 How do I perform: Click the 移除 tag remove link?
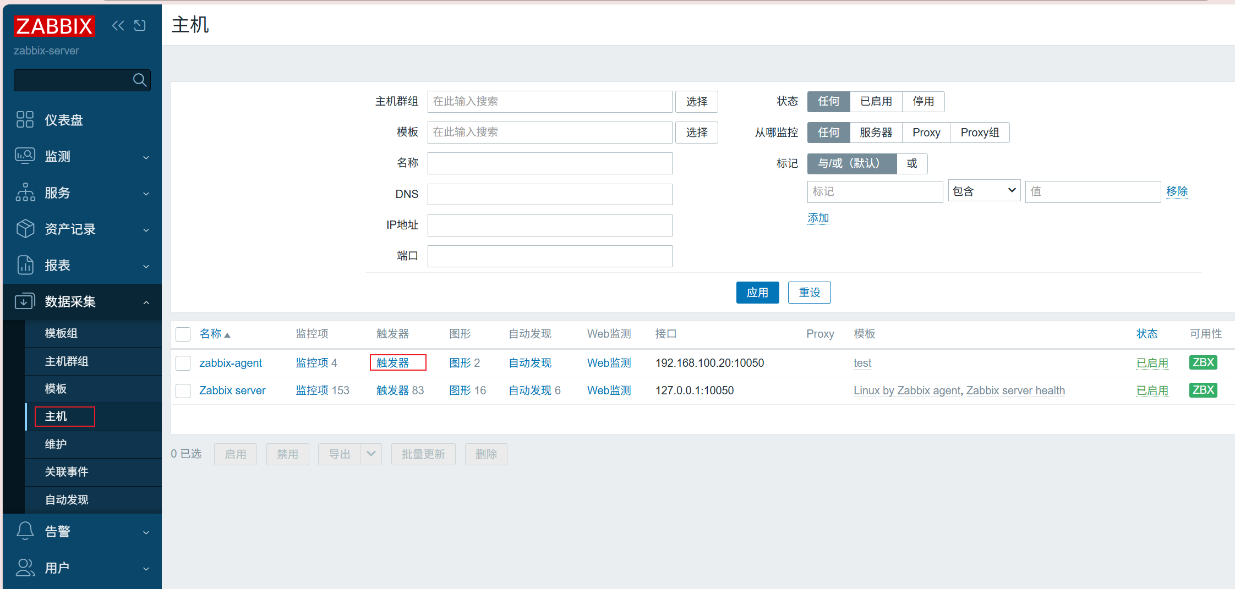(1177, 191)
